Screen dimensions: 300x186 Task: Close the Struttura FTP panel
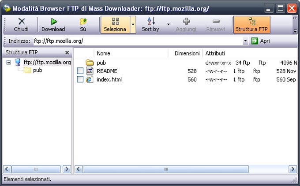(67, 52)
